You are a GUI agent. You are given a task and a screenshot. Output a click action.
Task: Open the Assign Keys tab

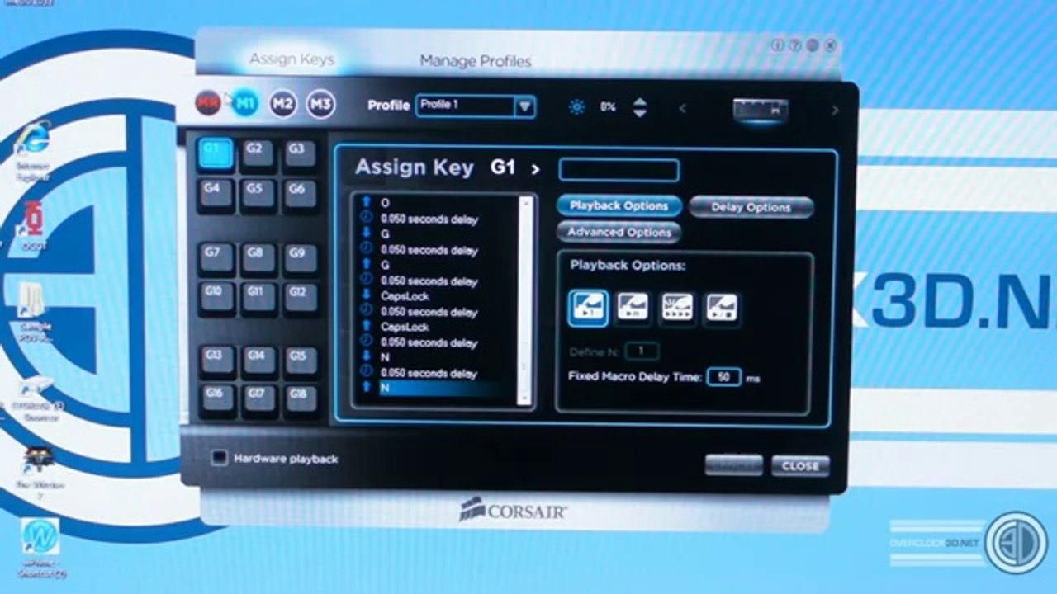292,59
